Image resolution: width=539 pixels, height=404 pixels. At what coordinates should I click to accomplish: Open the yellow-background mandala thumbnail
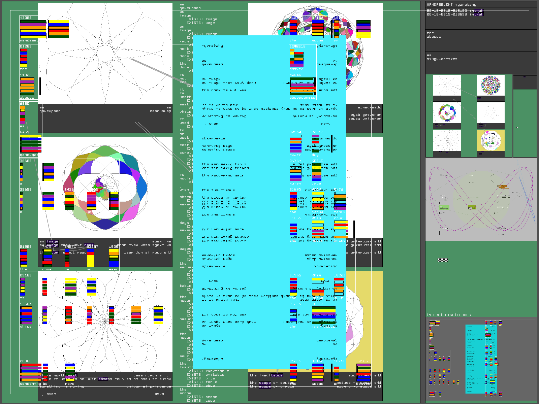click(x=490, y=140)
